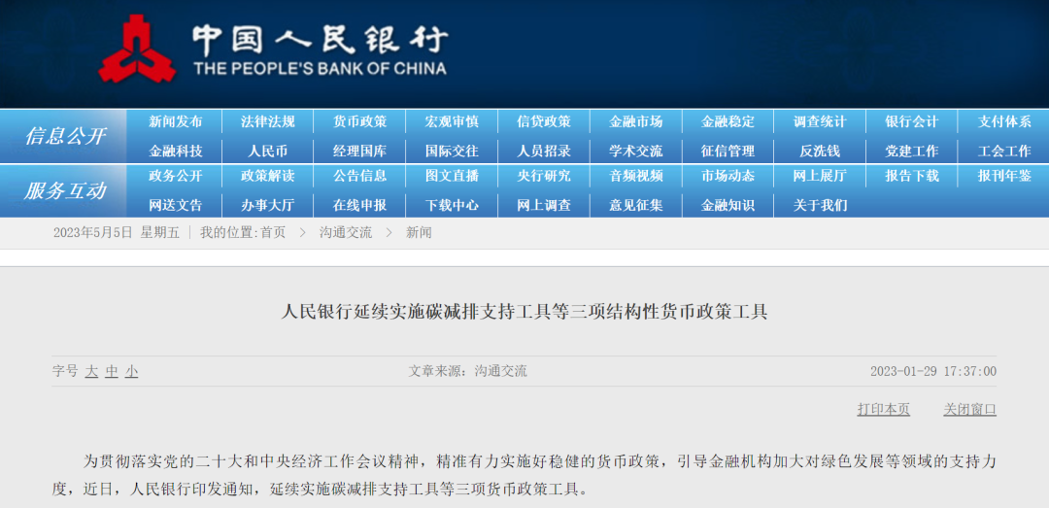Image resolution: width=1049 pixels, height=508 pixels.
Task: Click the 信息公开 section header
Action: coord(65,137)
